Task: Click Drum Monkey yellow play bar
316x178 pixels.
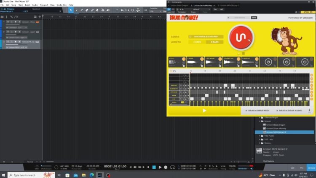Action: 204,111
